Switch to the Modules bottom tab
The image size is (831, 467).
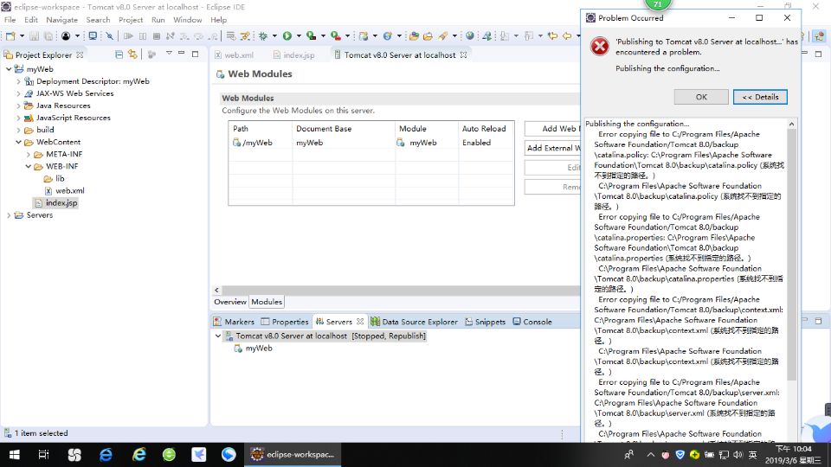(x=267, y=302)
